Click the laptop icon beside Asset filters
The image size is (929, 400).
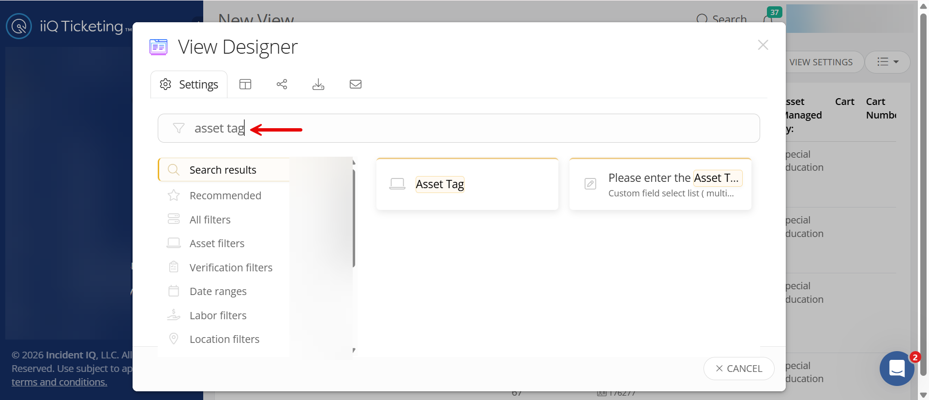click(174, 243)
